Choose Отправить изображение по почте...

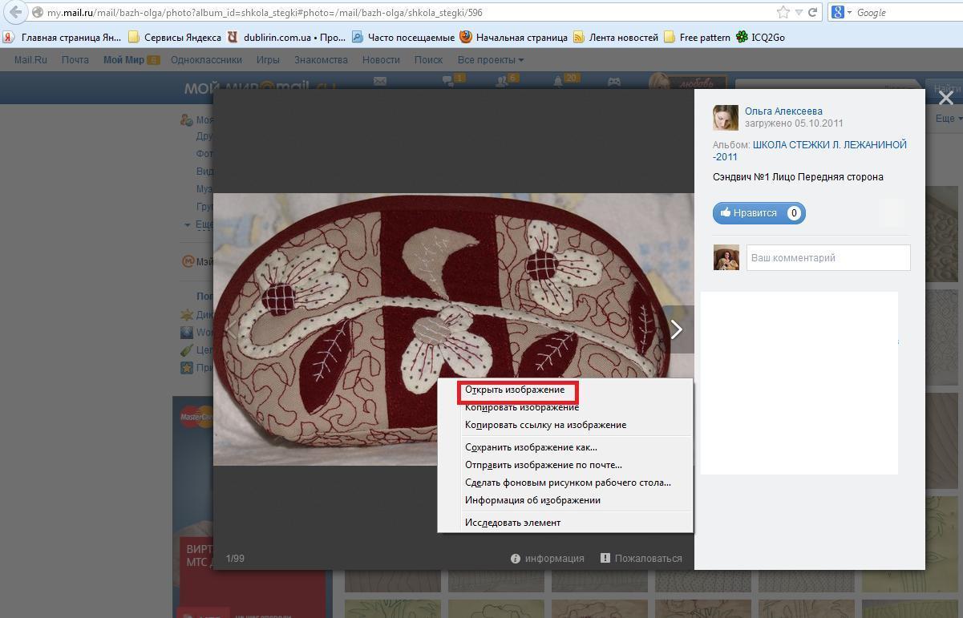[544, 465]
